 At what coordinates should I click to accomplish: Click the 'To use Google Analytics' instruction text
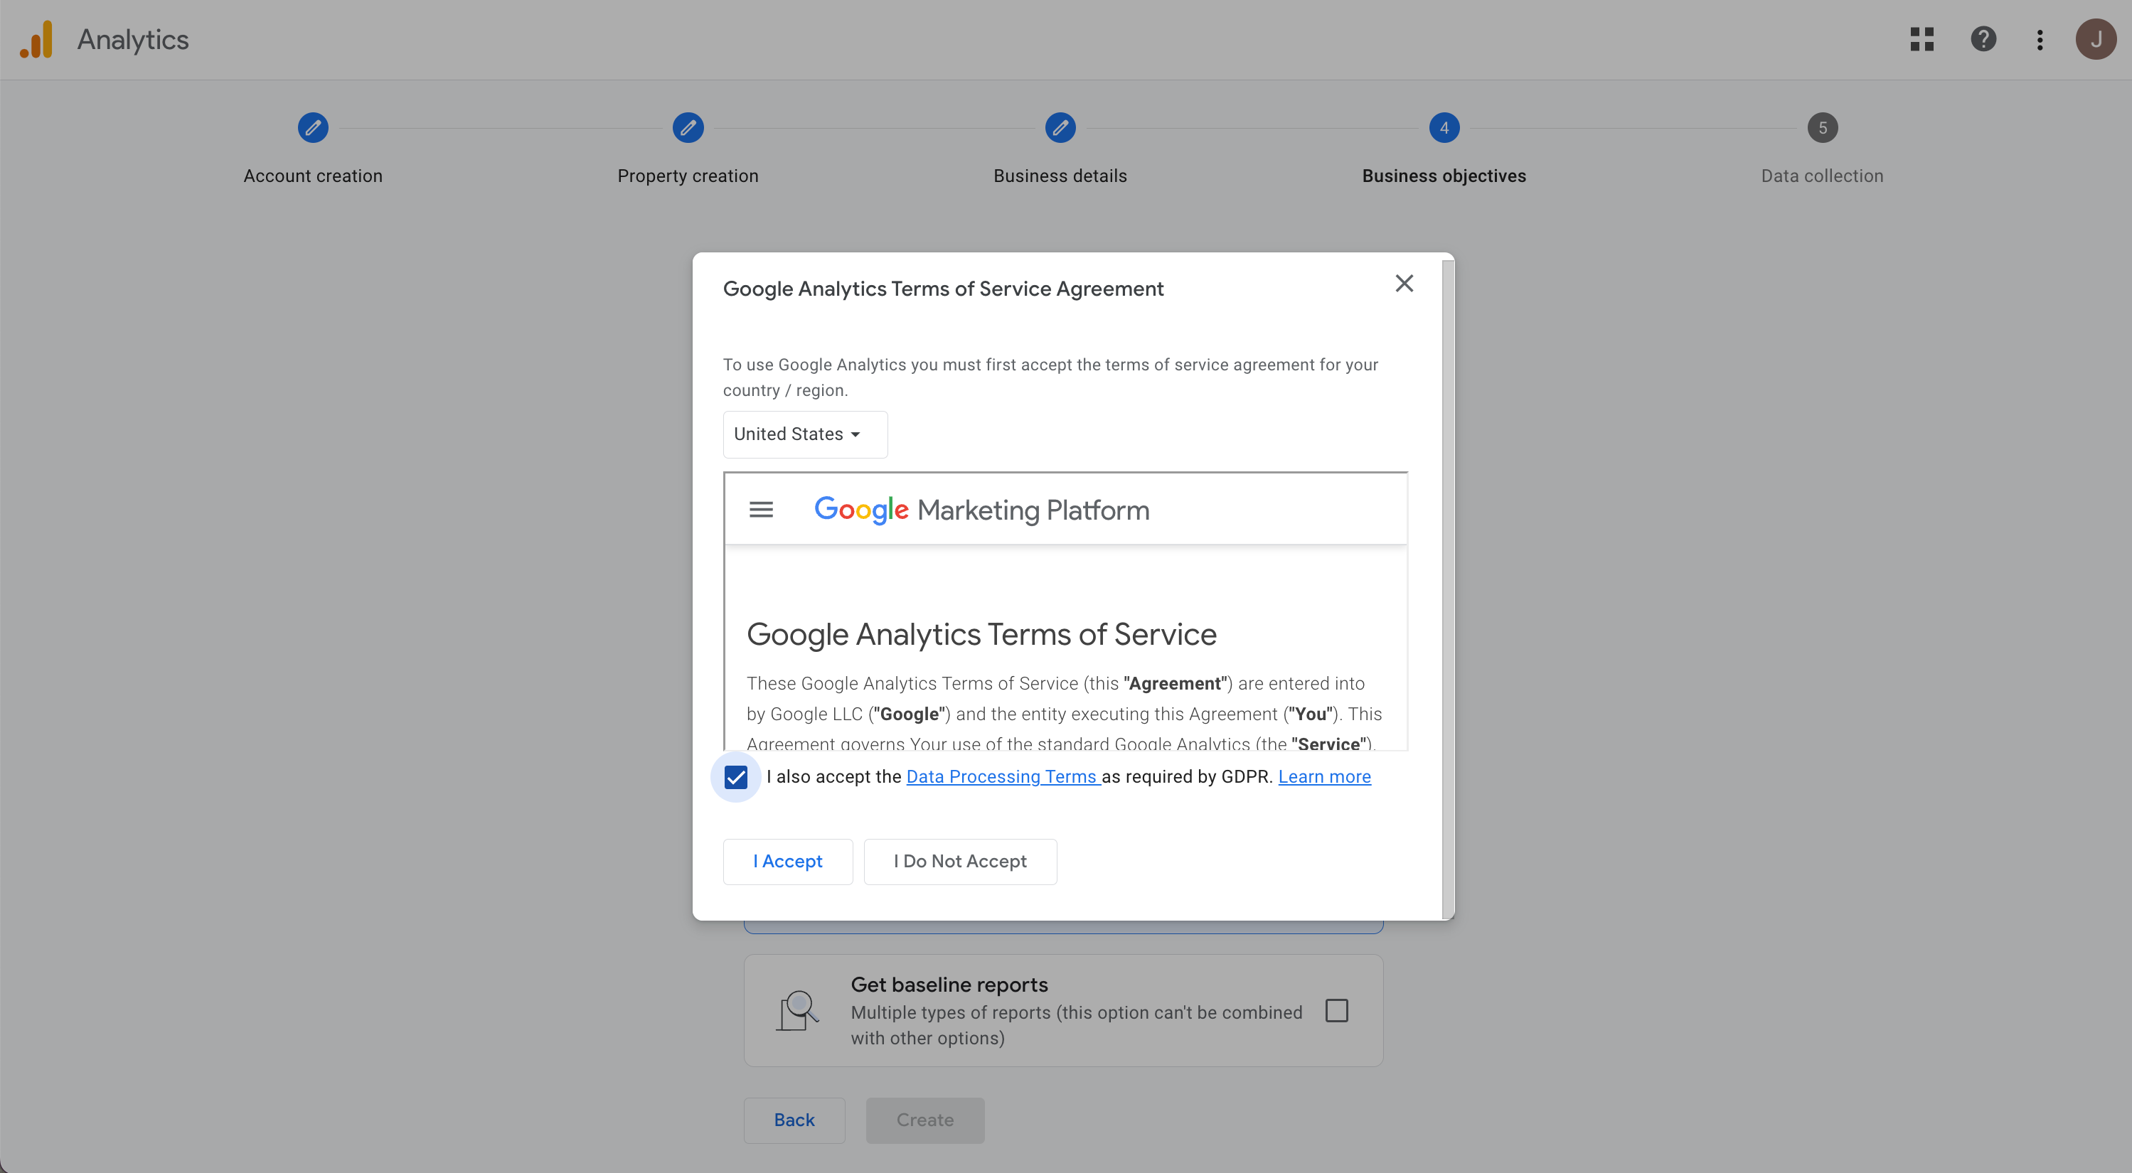tap(1051, 377)
